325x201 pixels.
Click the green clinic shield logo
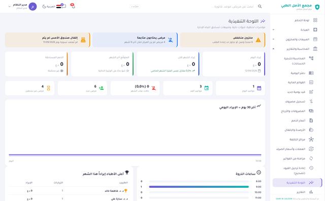pyautogui.click(x=317, y=7)
